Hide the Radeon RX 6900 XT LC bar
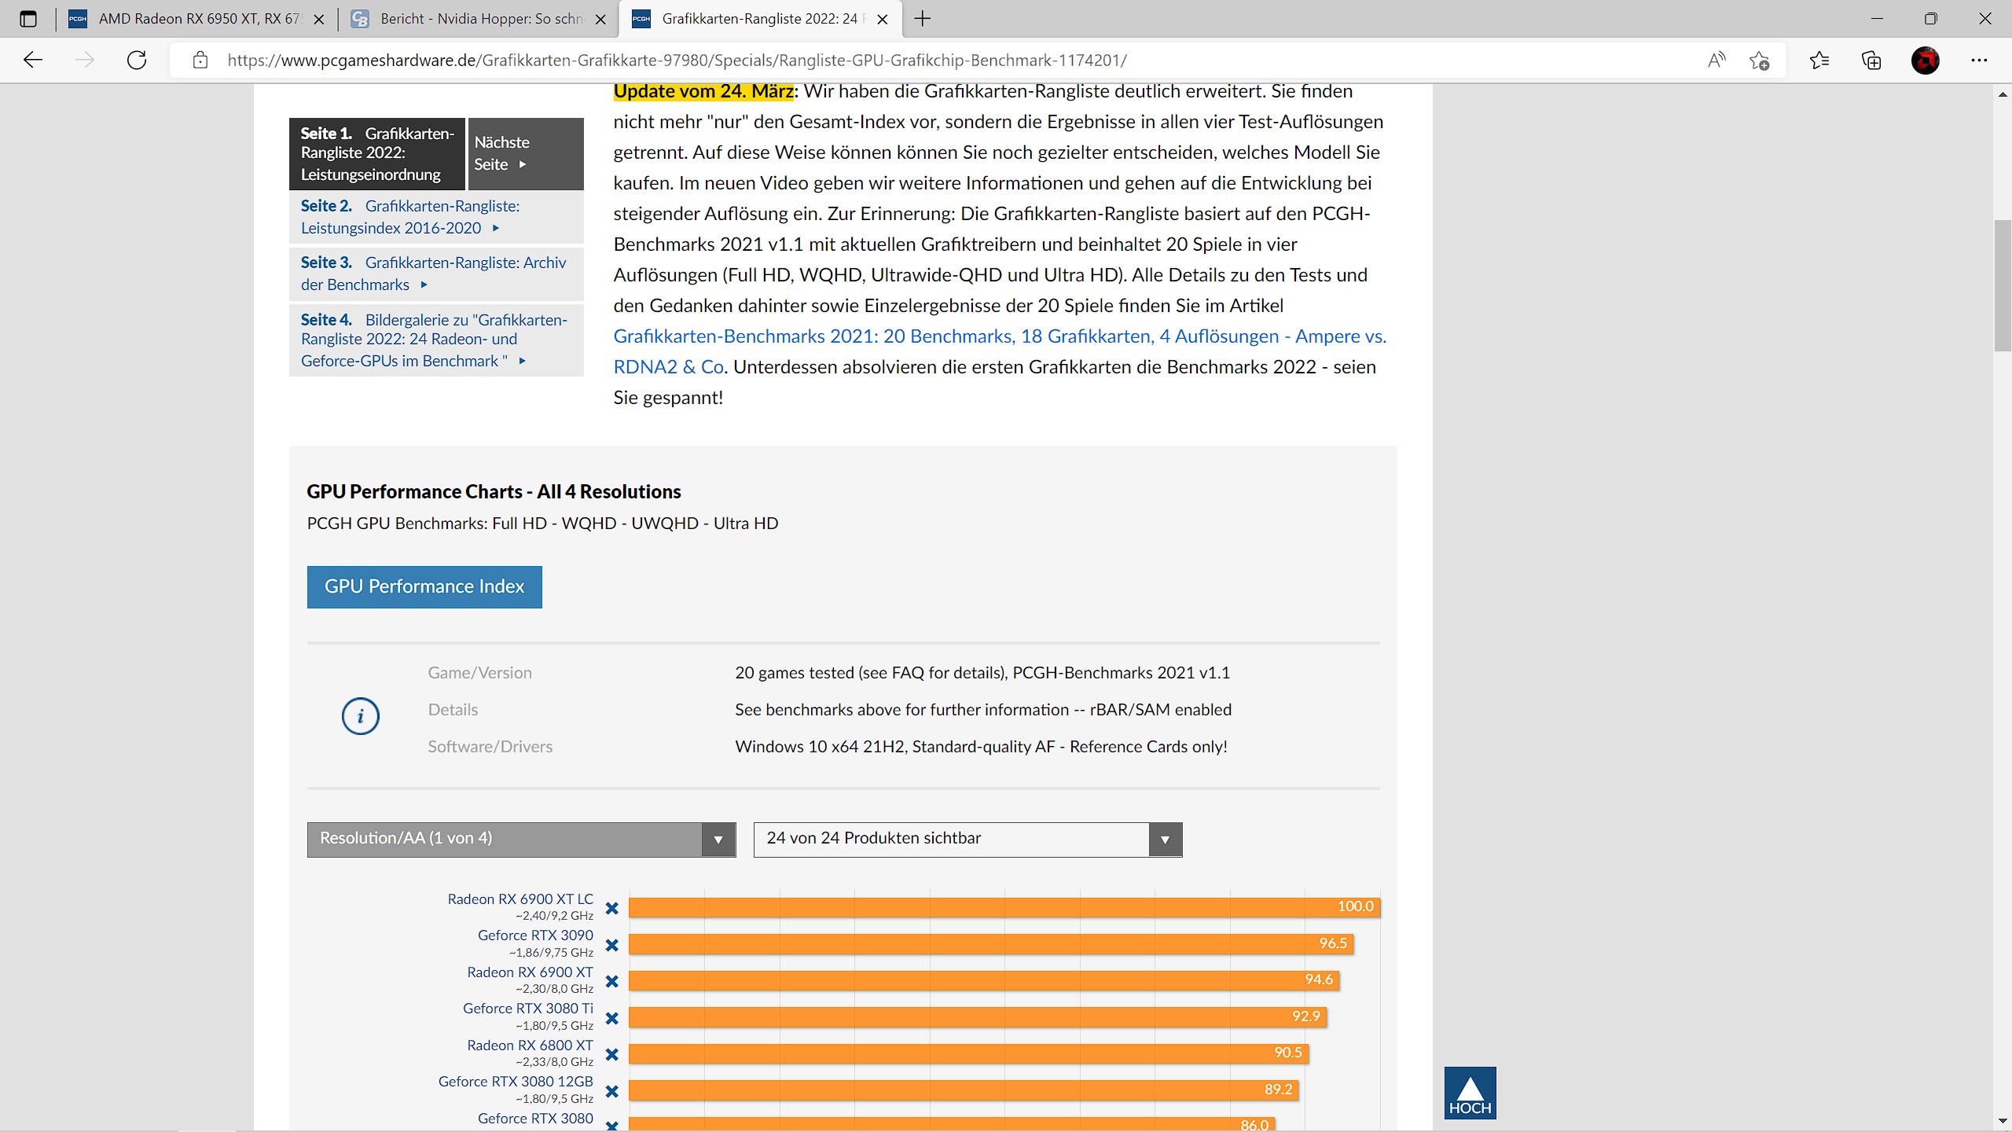 (612, 909)
